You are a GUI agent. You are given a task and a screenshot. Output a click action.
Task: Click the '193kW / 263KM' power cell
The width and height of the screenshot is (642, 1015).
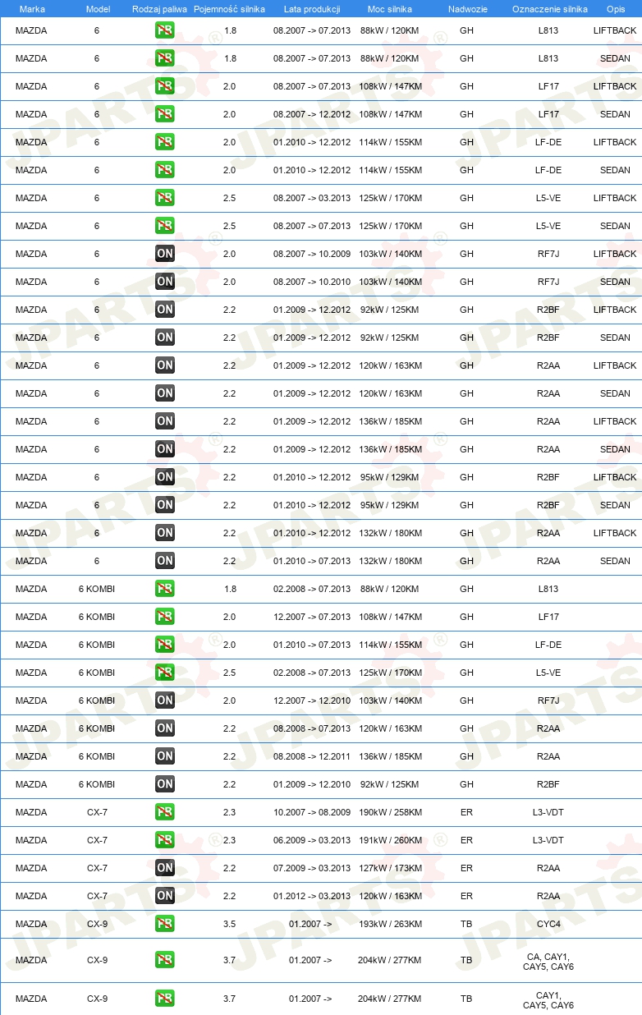point(391,924)
